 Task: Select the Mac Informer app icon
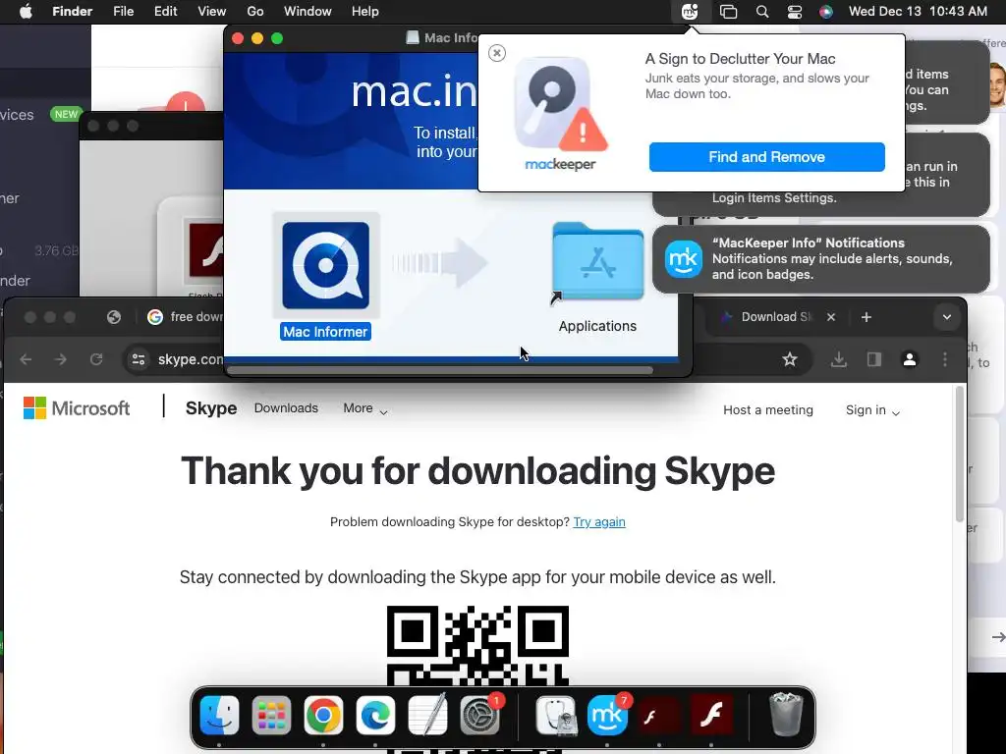[326, 265]
